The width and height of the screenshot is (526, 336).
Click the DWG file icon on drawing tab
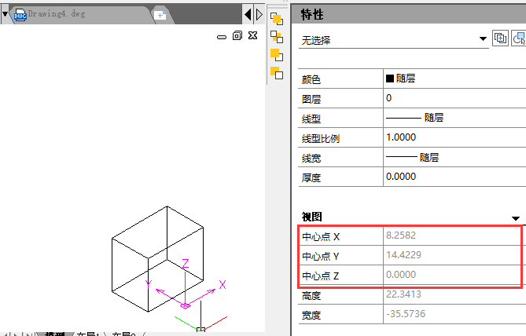[x=20, y=15]
